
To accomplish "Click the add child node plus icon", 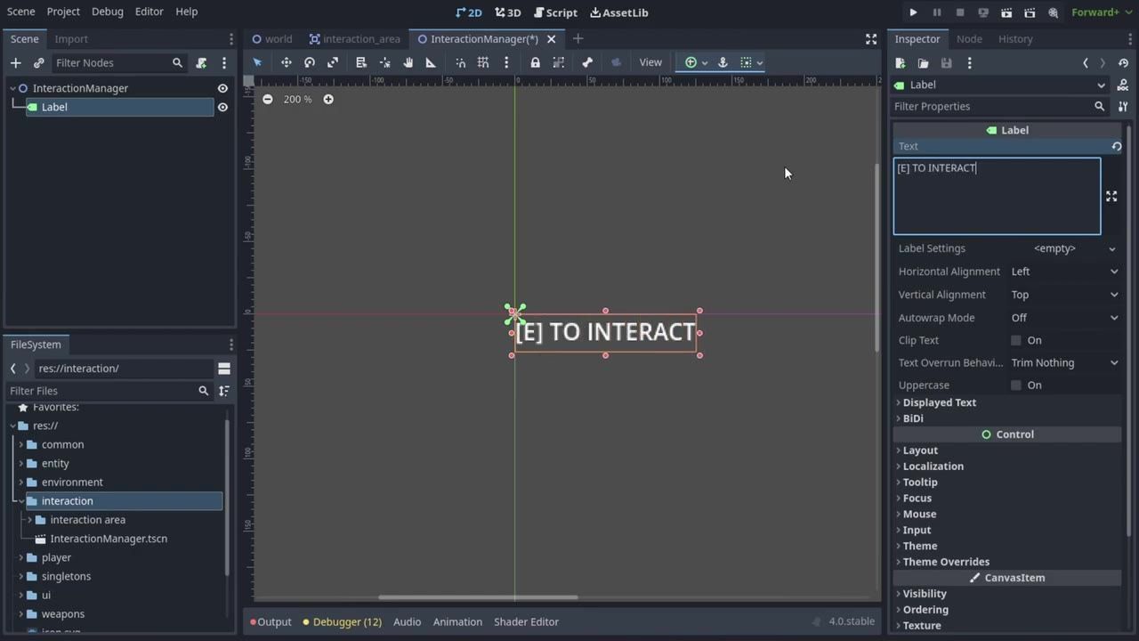I will (15, 63).
